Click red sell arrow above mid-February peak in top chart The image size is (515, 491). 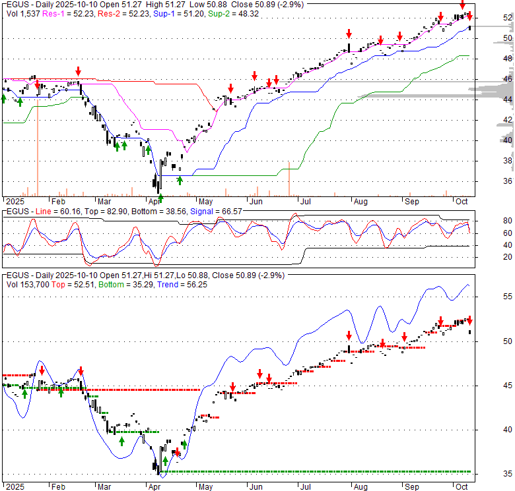[79, 71]
